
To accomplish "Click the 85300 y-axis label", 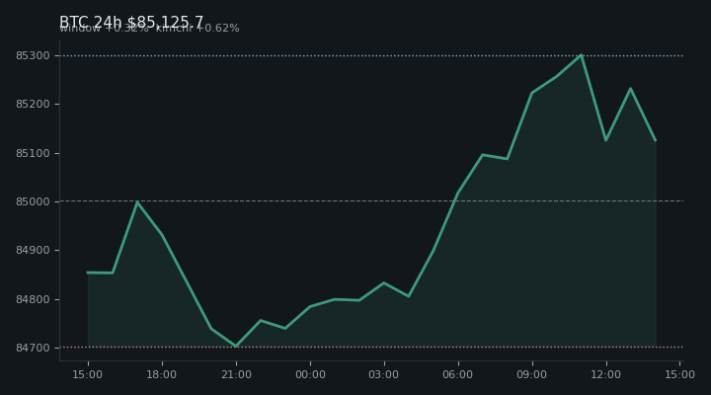I will (33, 55).
